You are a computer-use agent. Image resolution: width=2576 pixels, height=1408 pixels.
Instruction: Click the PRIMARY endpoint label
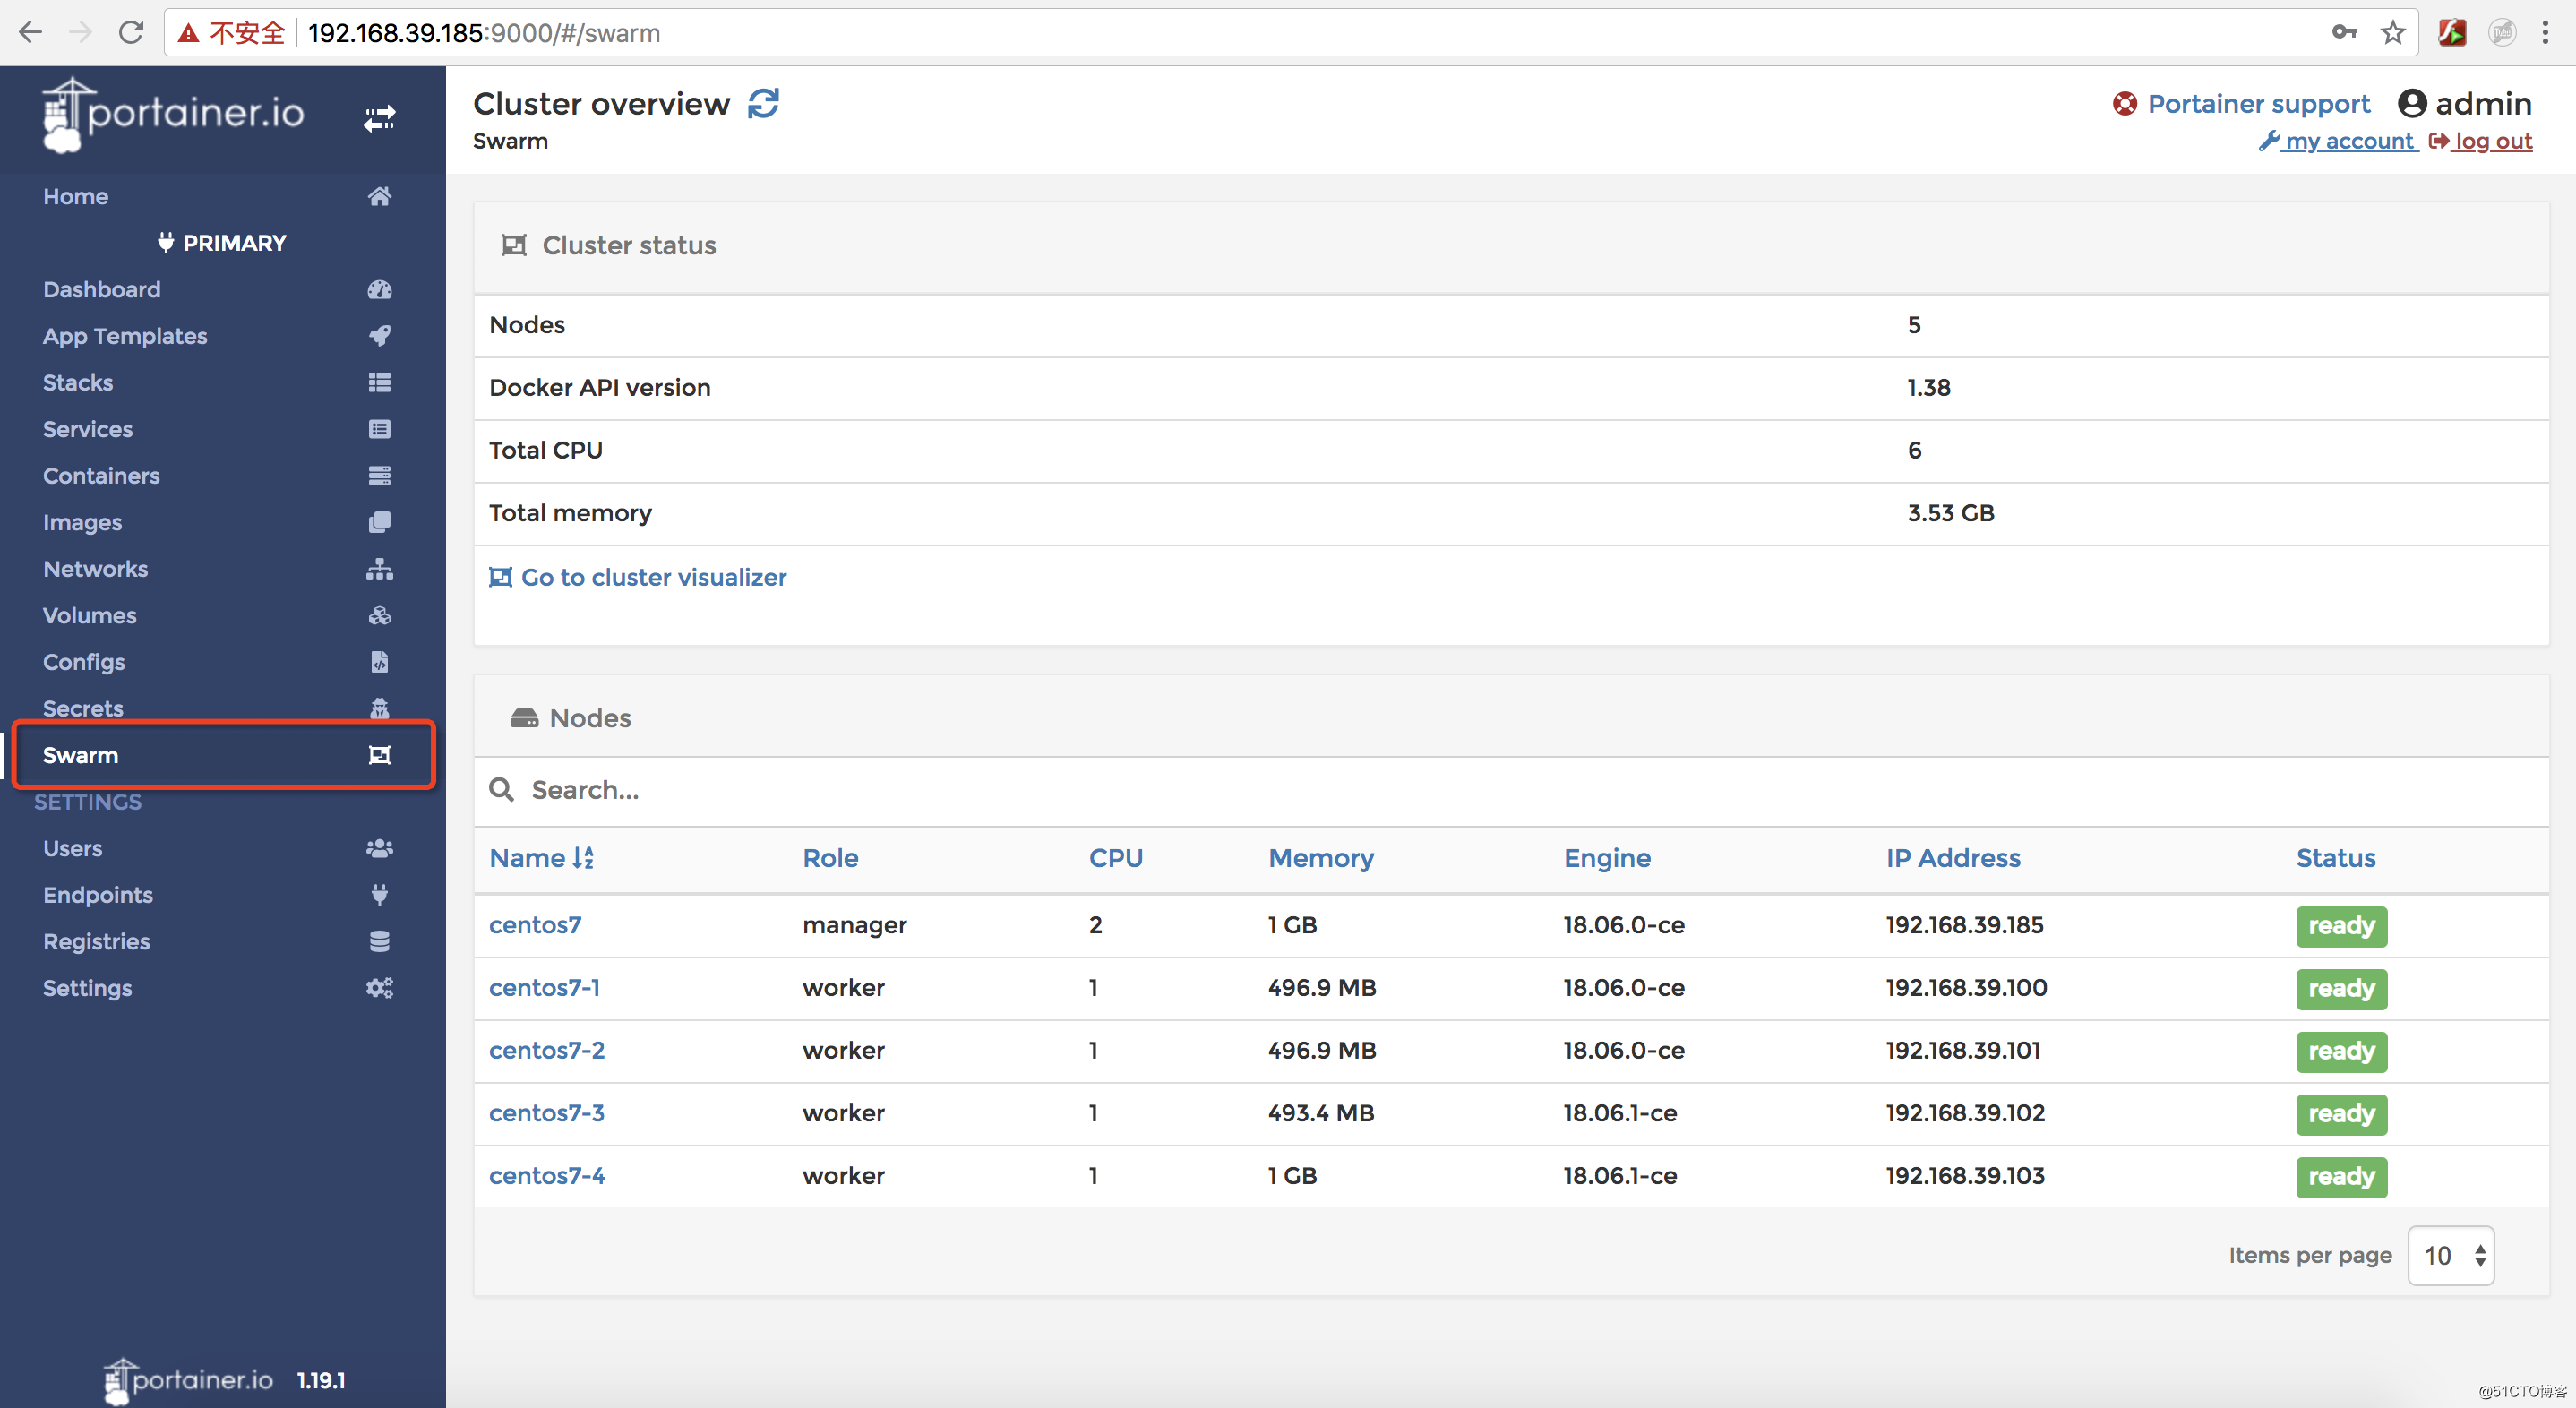click(x=221, y=243)
